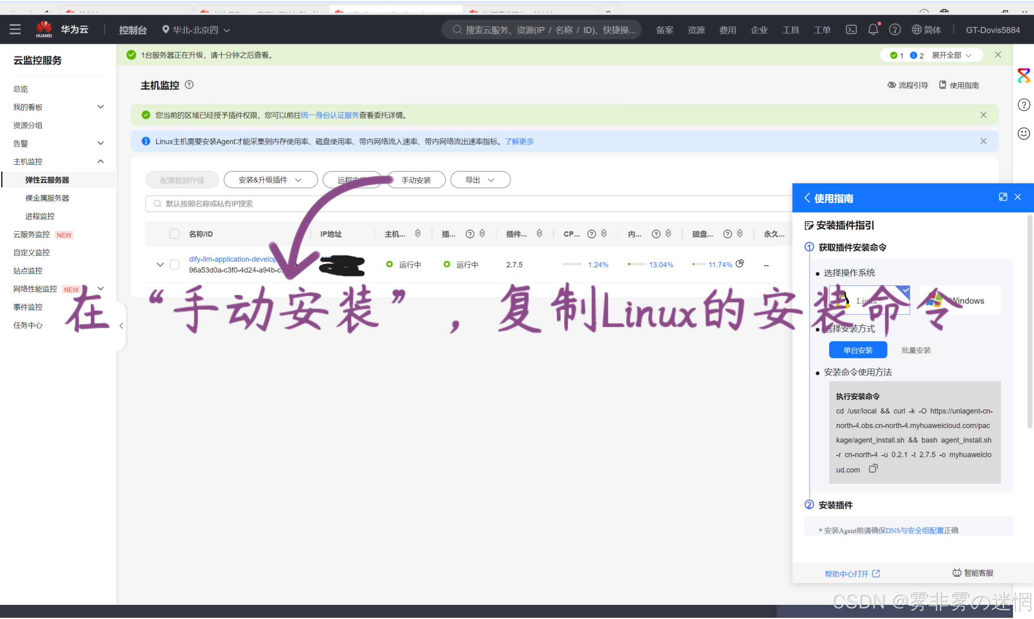The width and height of the screenshot is (1034, 619).
Task: Expand the dify-llm-application row details
Action: pos(160,265)
